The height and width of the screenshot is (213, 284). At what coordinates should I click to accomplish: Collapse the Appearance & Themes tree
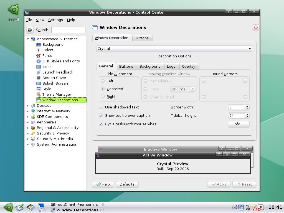[28, 39]
